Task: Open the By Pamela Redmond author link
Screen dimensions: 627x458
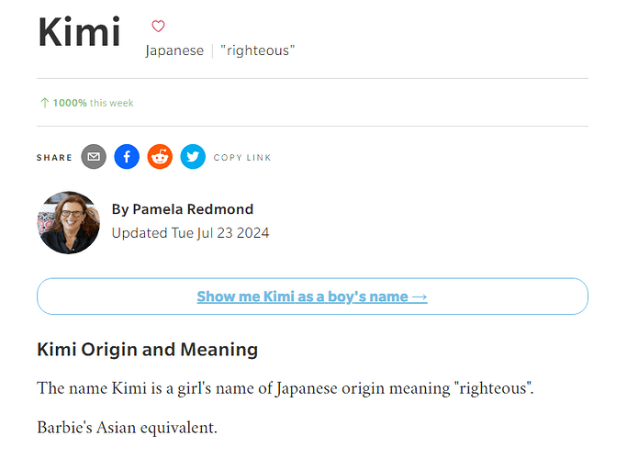Action: [183, 209]
